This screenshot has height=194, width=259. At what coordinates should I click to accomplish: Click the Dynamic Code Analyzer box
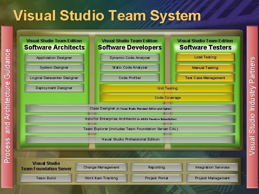tap(130, 58)
